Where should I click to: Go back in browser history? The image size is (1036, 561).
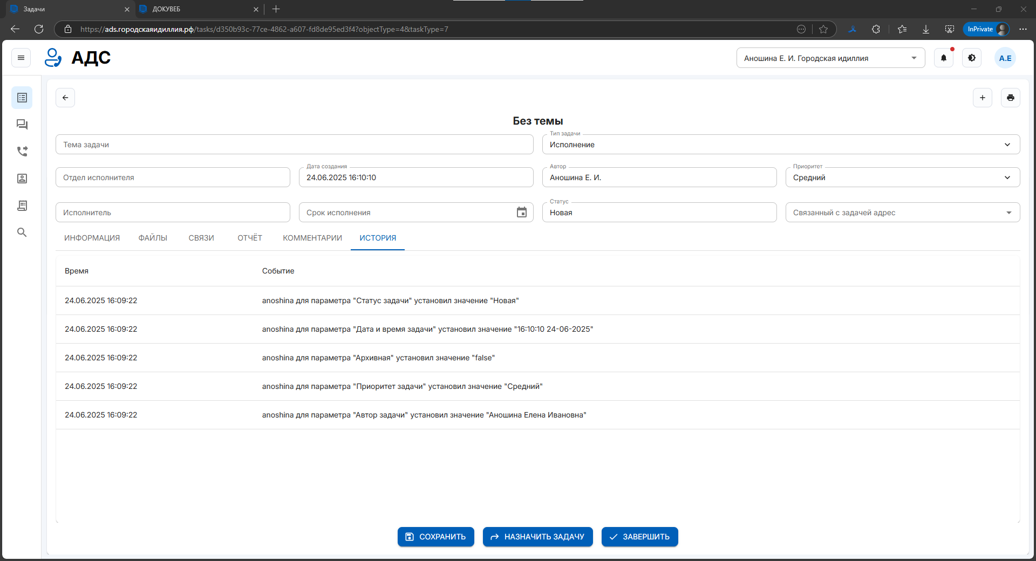[15, 29]
